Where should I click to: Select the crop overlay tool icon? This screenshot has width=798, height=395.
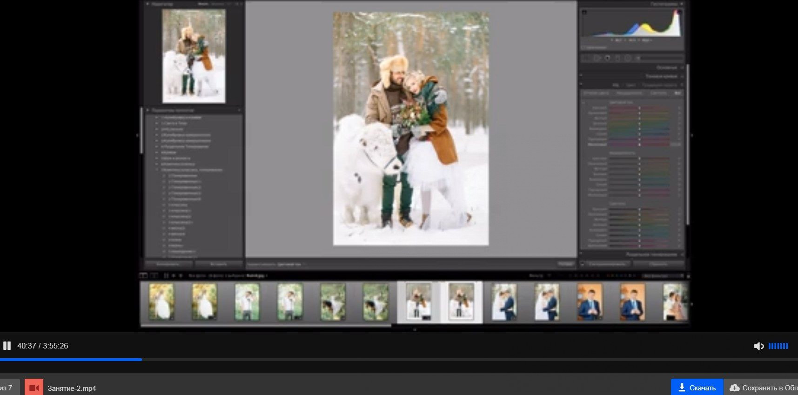(597, 58)
